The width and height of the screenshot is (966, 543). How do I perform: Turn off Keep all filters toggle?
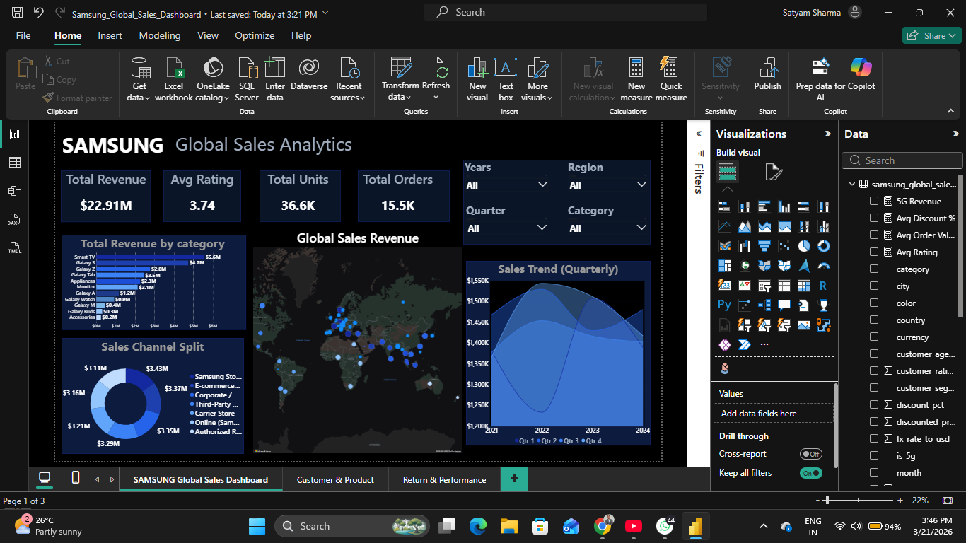[811, 473]
